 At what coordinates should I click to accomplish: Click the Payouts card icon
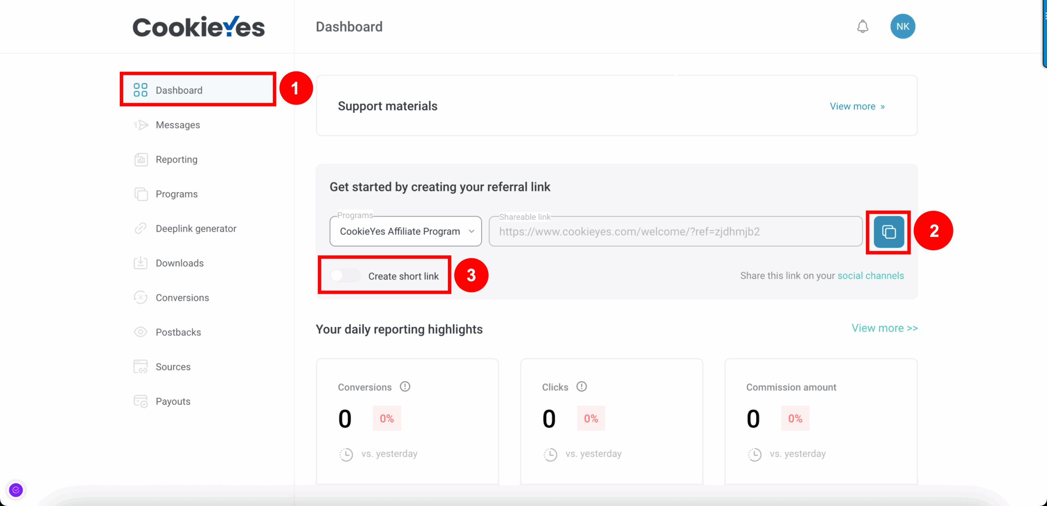140,401
